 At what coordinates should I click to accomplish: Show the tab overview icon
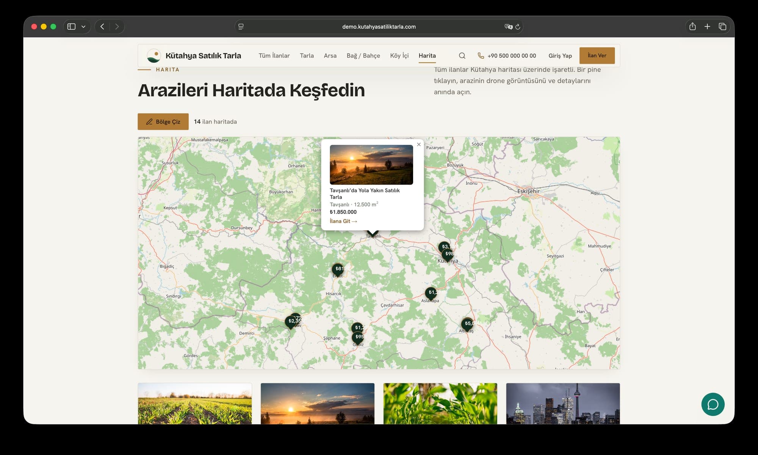pos(722,26)
